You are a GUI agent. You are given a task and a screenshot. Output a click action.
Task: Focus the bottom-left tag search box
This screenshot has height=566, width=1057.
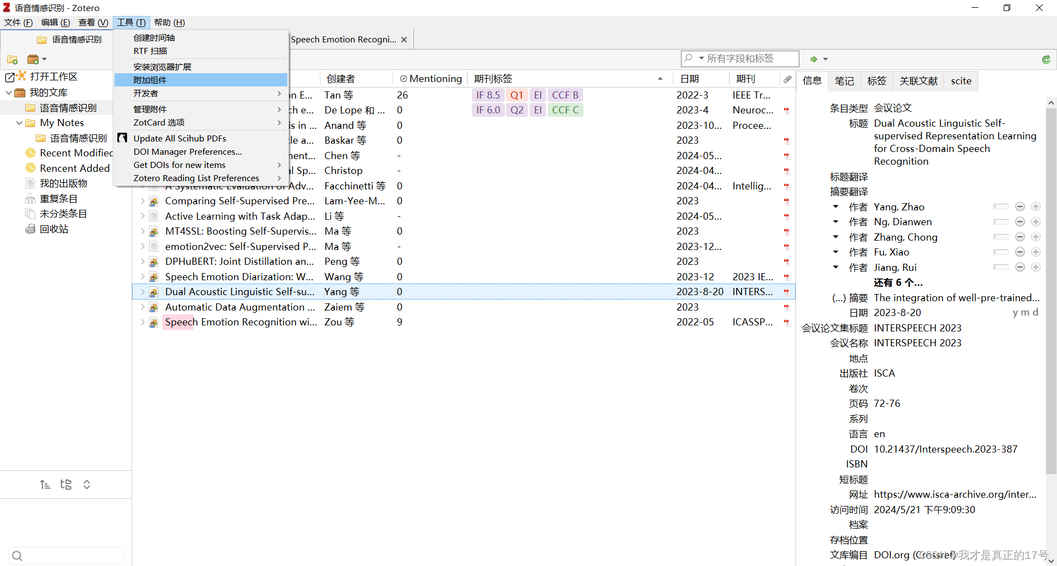[66, 556]
